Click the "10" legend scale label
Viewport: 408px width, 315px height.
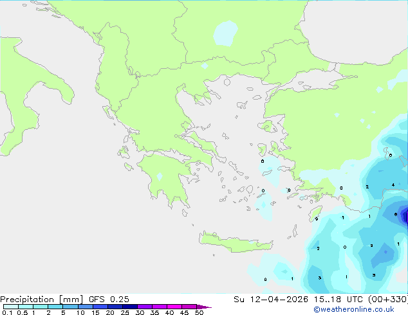(80, 312)
